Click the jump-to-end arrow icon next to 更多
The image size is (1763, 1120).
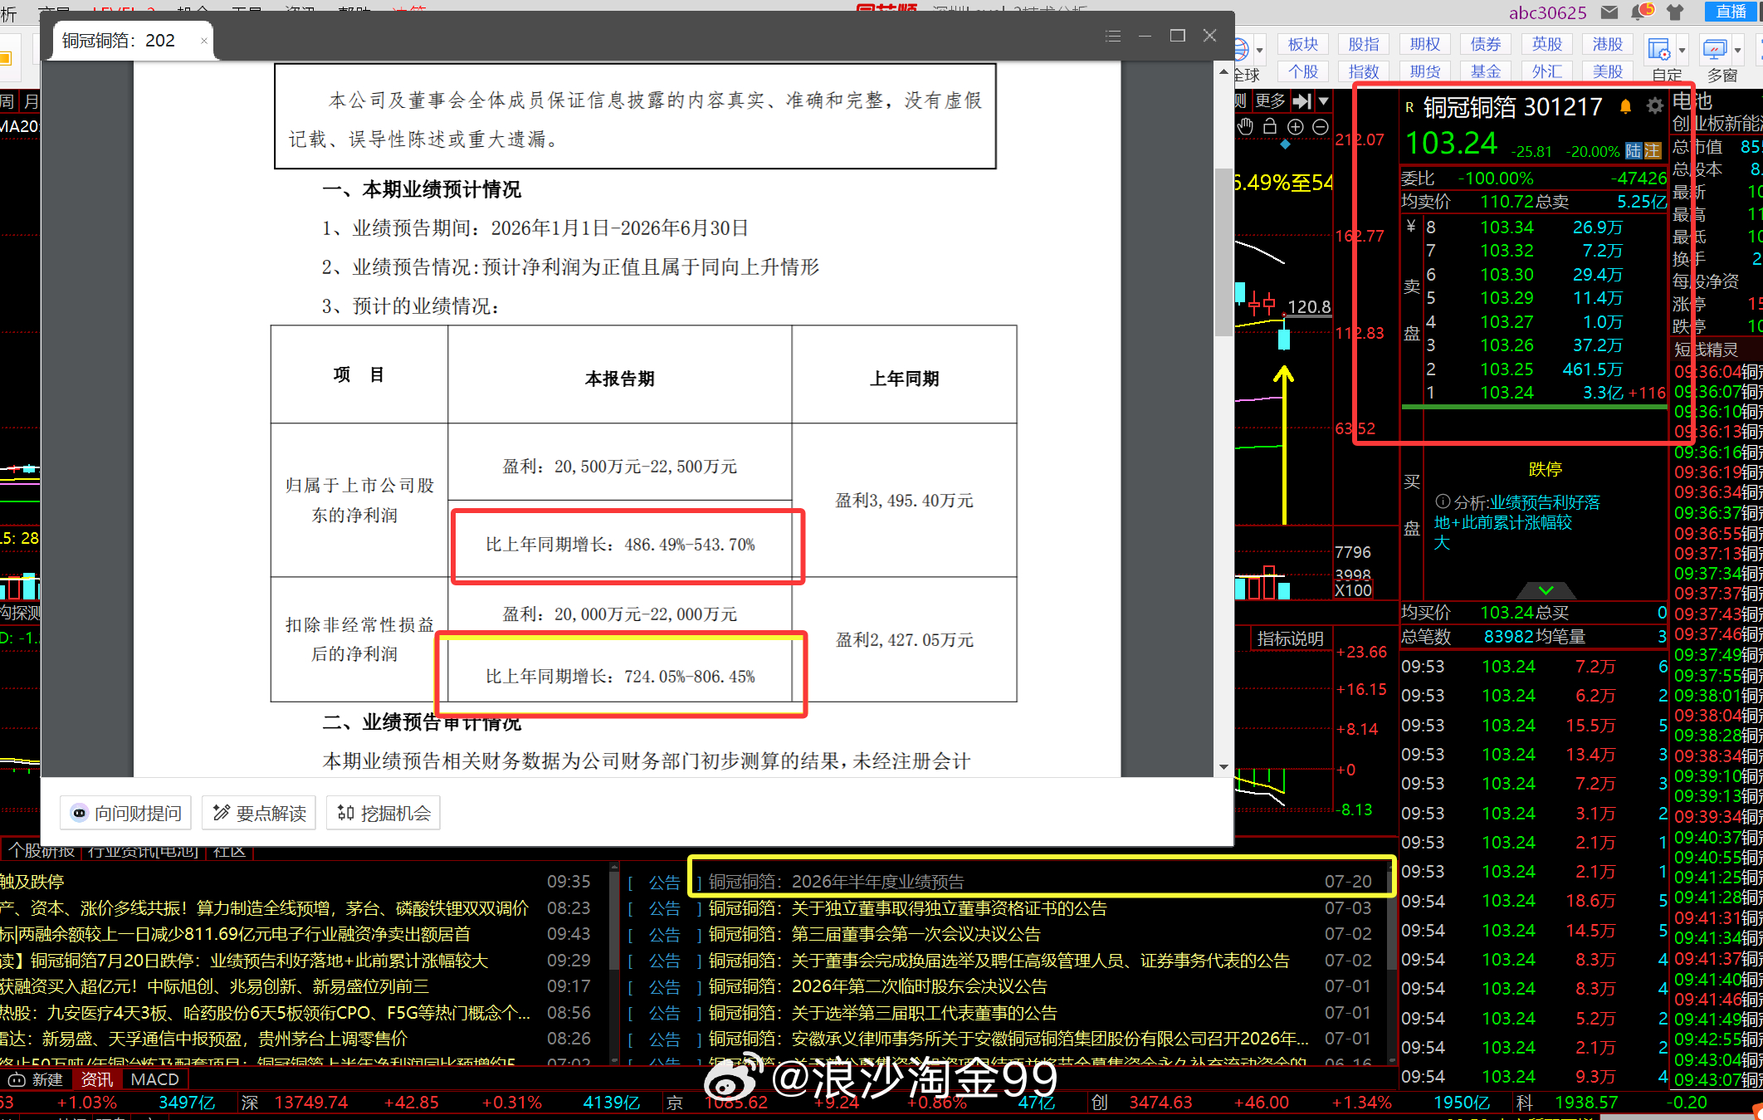click(x=1302, y=101)
